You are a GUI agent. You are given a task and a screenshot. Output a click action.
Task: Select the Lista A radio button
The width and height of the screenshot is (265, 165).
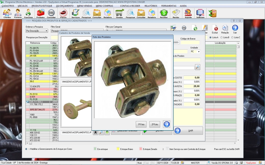tap(210, 38)
